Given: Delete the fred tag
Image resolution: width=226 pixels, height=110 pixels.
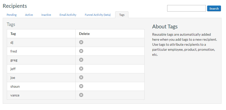Looking at the screenshot, I should 81,51.
